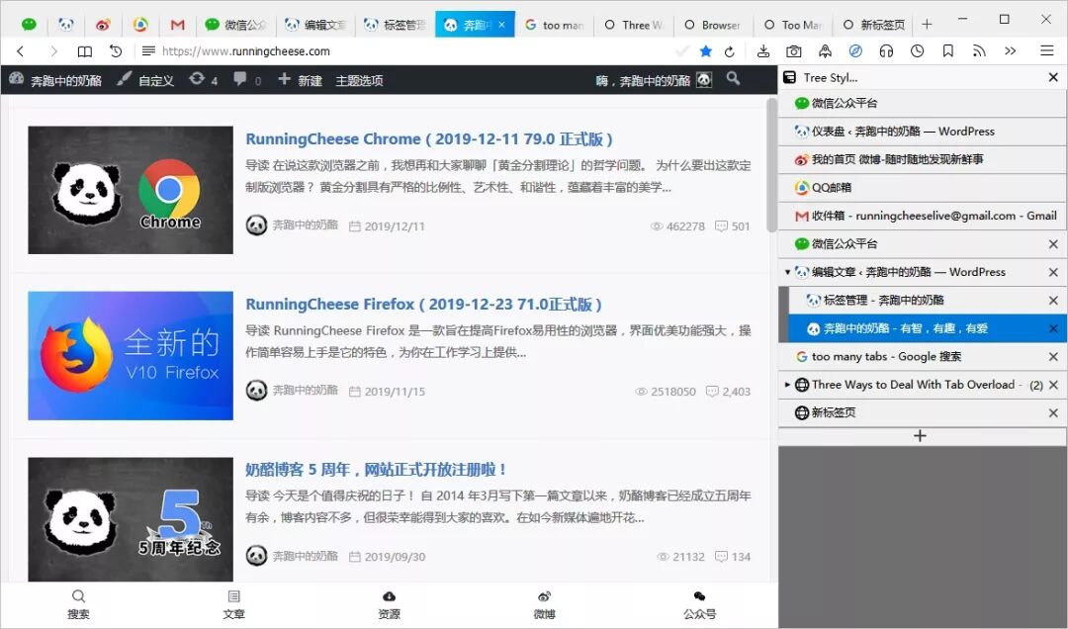Click the Chrome panda article thumbnail
Screen dimensions: 1068x629
[x=131, y=190]
